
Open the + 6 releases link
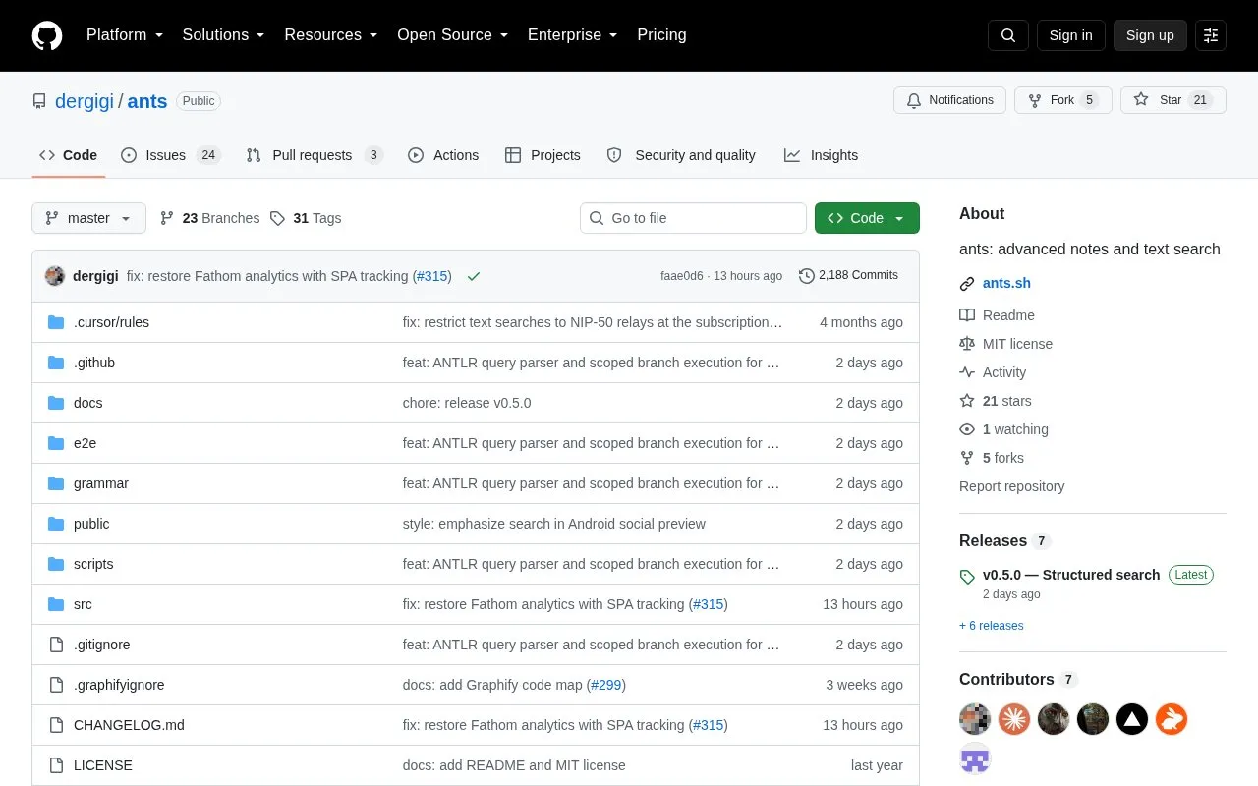click(x=992, y=626)
